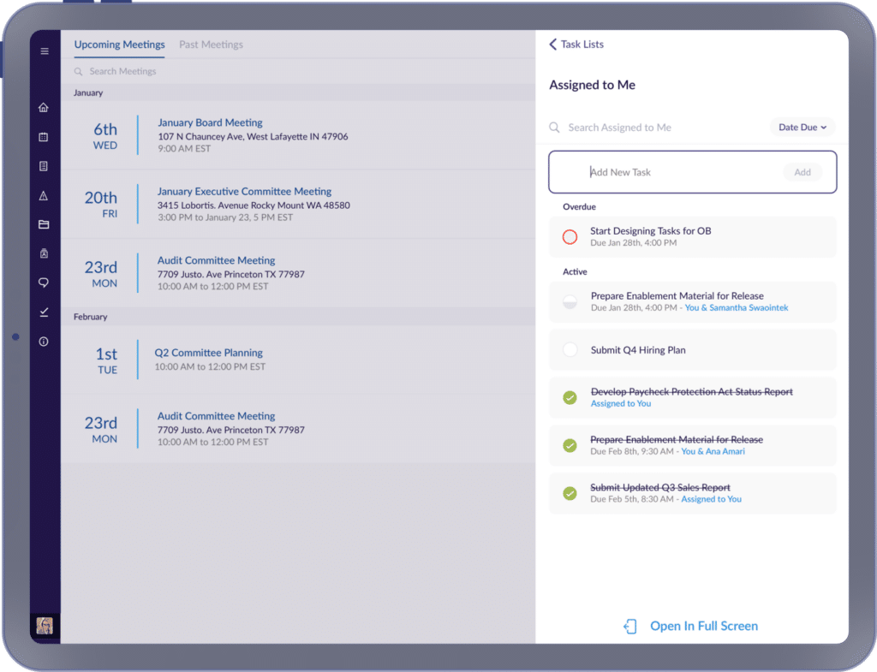This screenshot has height=672, width=877.
Task: Select the warning triangle icon in the sidebar
Action: point(45,195)
